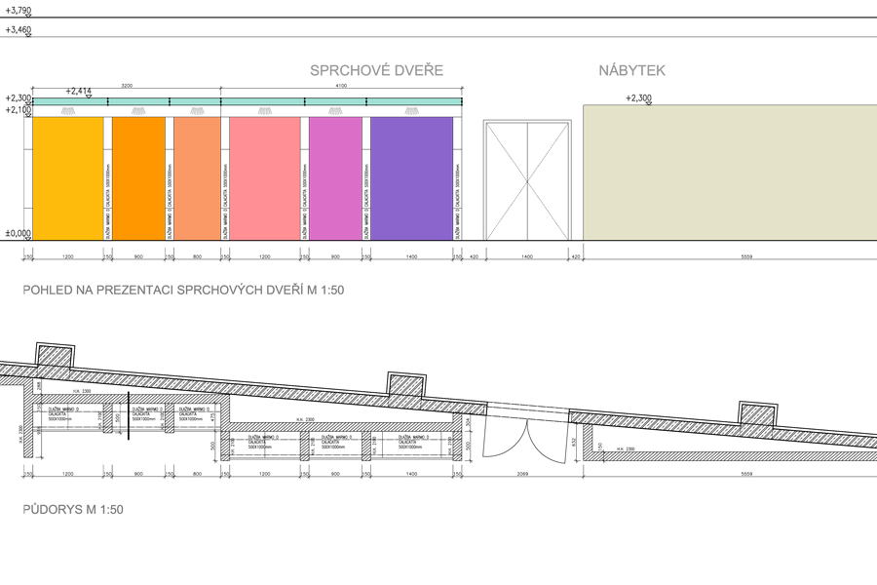Click shower head symbol above magenta panel
Image resolution: width=877 pixels, height=585 pixels.
pos(335,111)
